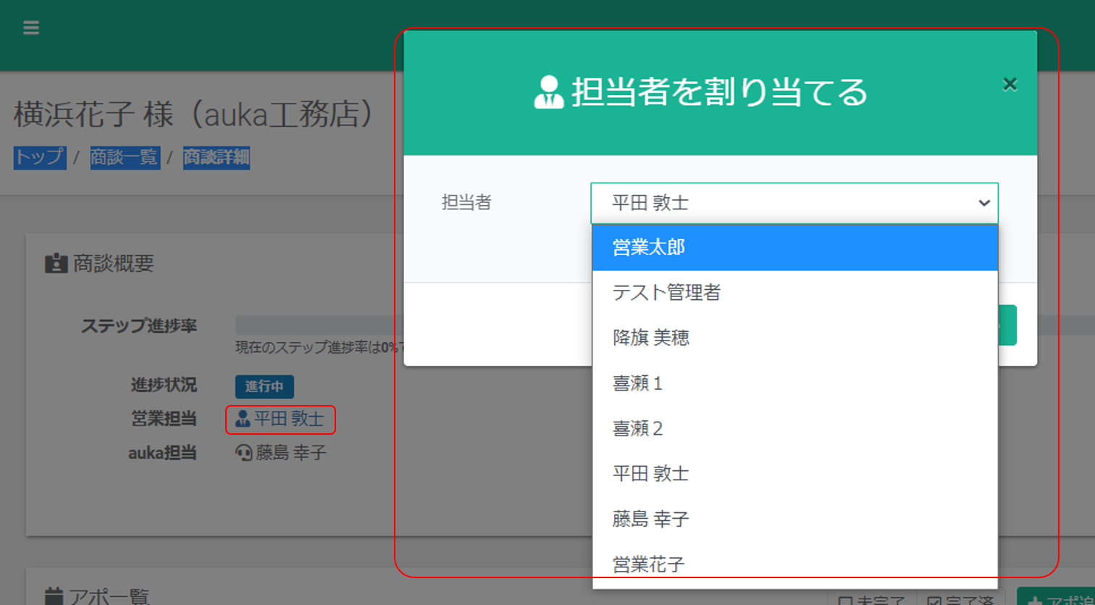The image size is (1095, 605).
Task: Click the ステップ進捗率 label
Action: 139,326
